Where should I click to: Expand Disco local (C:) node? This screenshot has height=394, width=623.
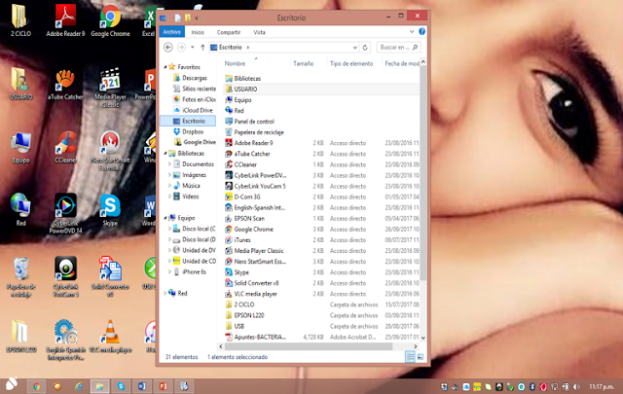tap(169, 229)
